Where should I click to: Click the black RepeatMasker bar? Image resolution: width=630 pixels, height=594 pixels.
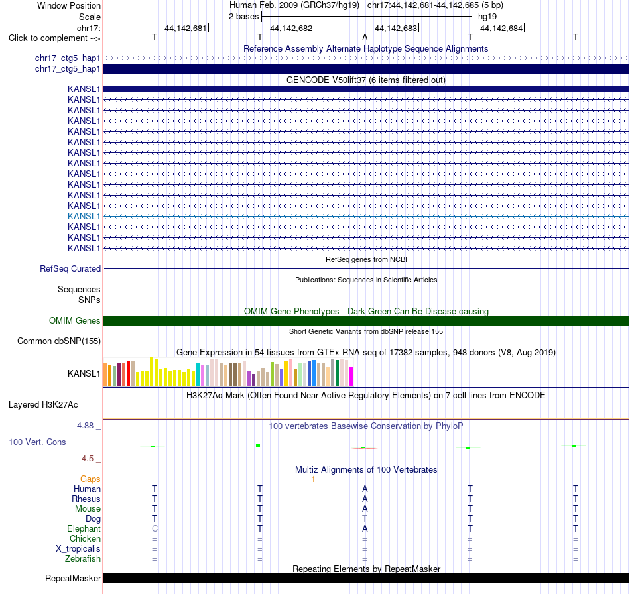pos(366,578)
